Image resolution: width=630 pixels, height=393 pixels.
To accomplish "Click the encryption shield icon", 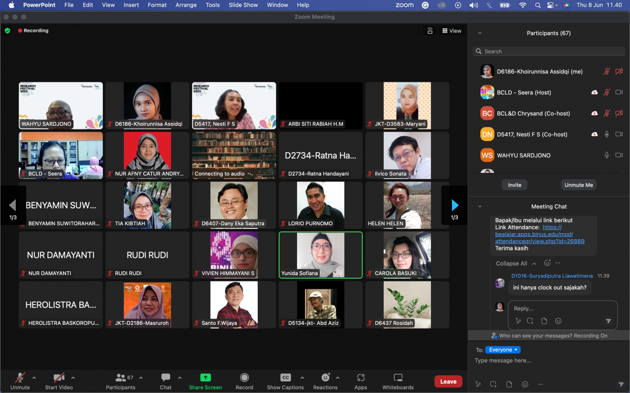I will tap(7, 30).
